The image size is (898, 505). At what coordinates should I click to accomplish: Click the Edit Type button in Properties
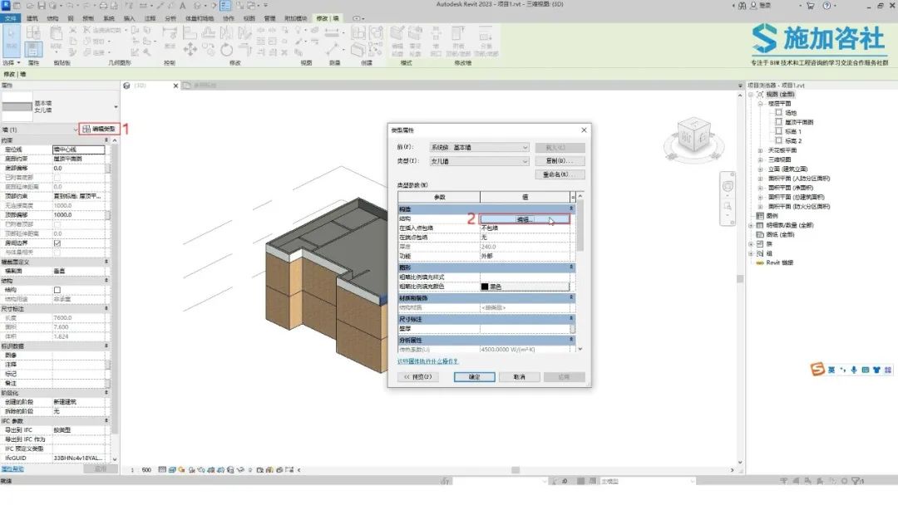click(x=99, y=130)
